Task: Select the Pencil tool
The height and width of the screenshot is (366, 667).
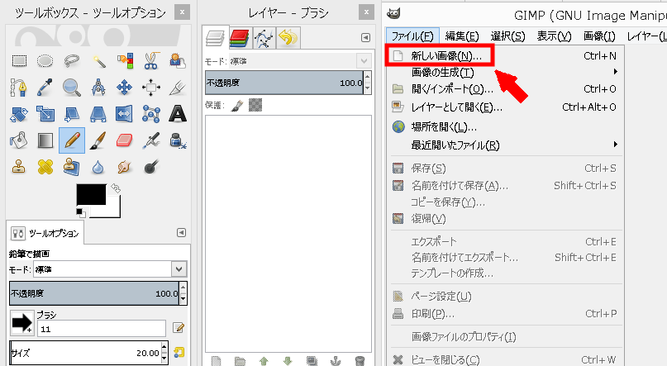Action: [71, 140]
